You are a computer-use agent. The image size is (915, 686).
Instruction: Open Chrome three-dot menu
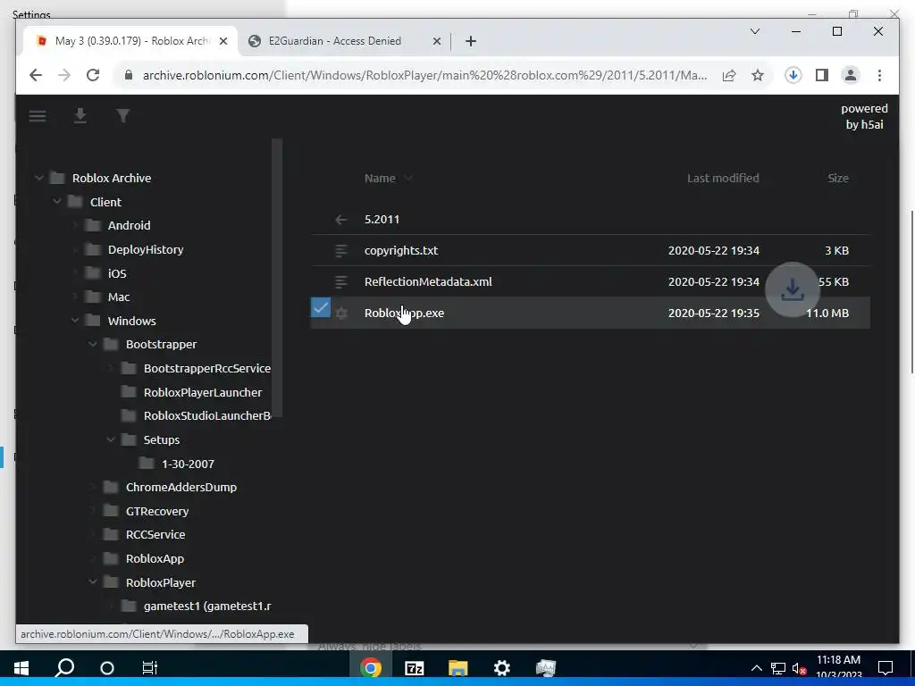[879, 75]
